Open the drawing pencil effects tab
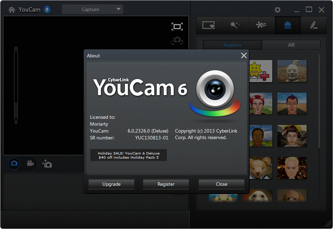The width and height of the screenshot is (333, 229). pyautogui.click(x=314, y=25)
